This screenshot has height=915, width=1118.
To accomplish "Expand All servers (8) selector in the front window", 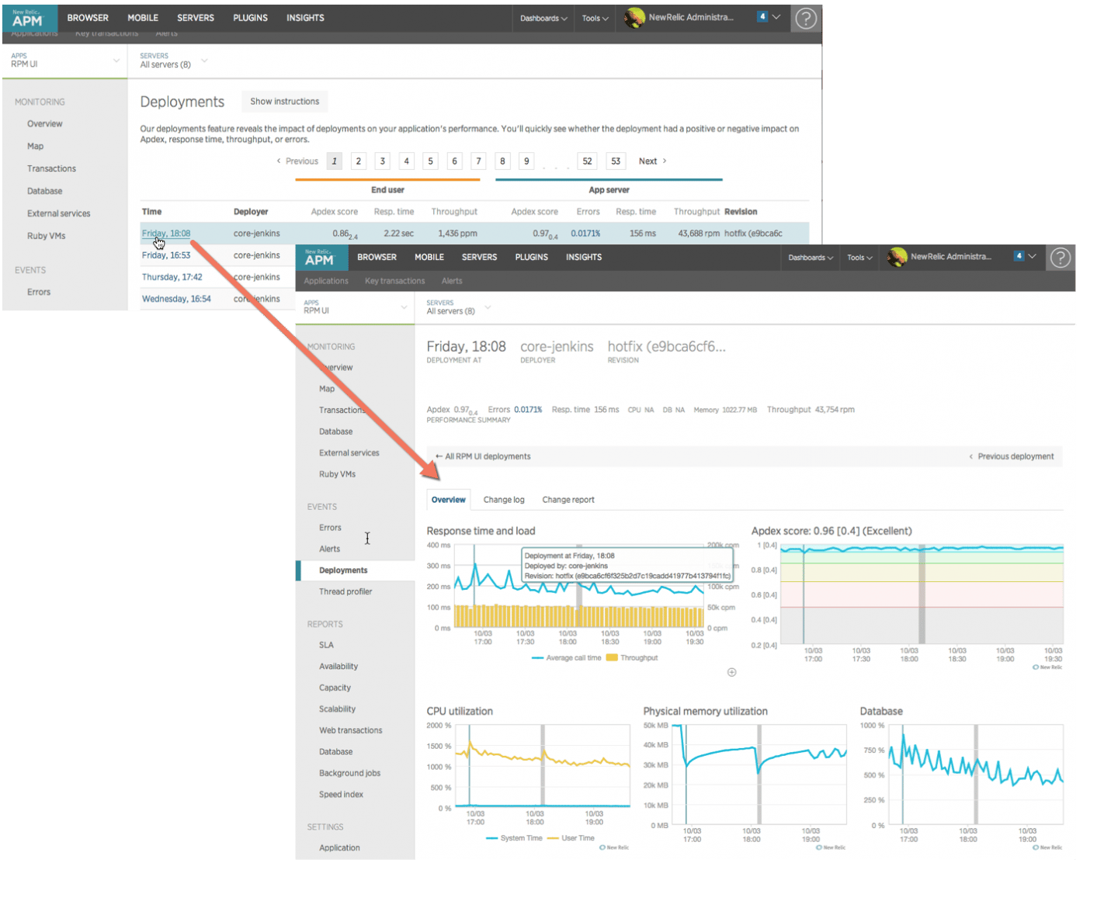I will coord(458,307).
